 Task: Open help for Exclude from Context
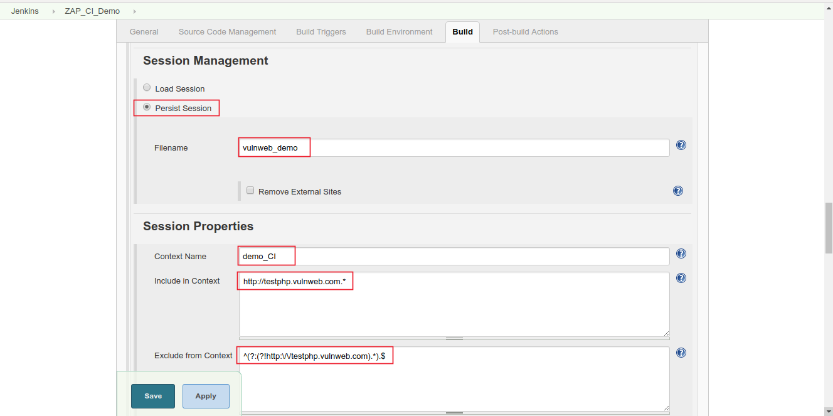681,352
